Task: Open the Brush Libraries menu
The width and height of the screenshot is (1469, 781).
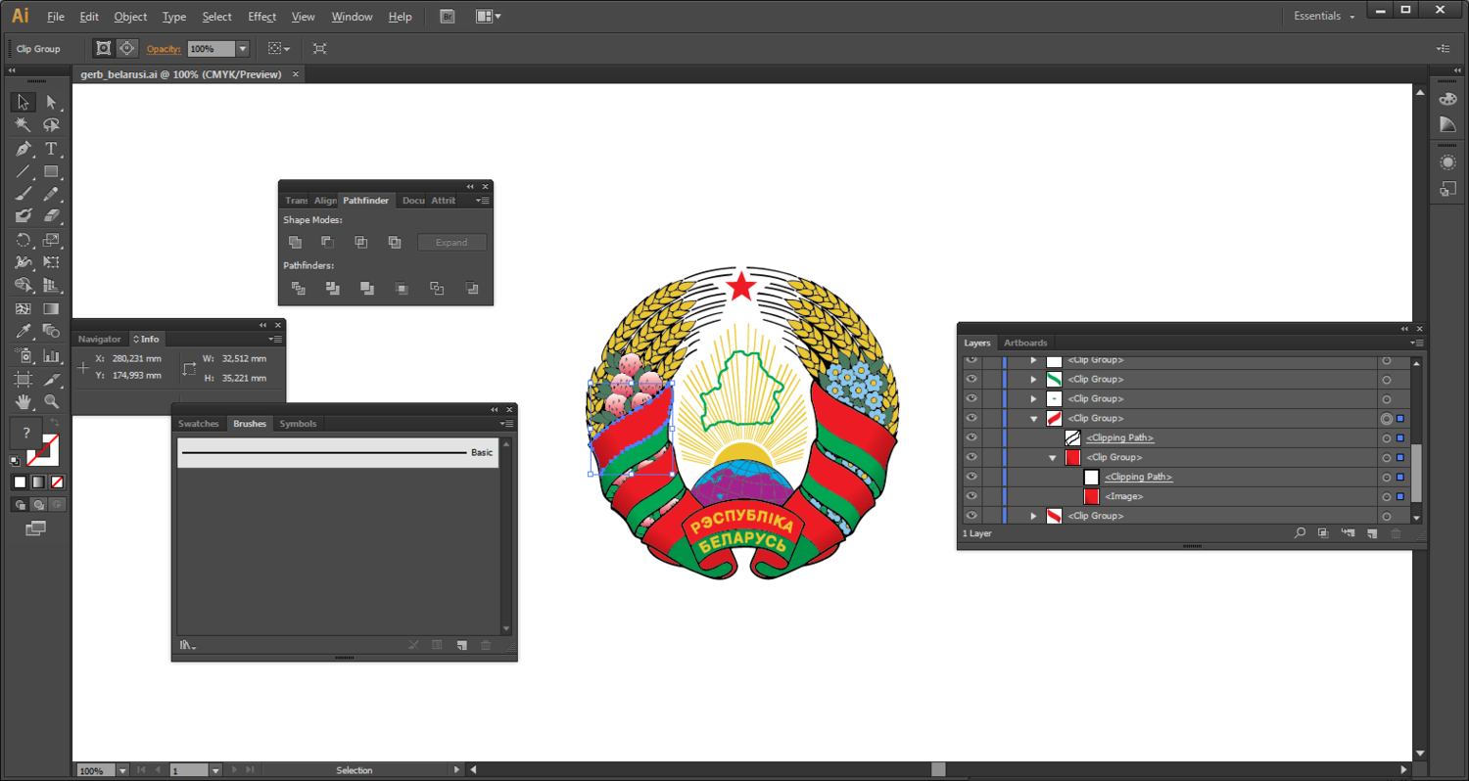Action: pyautogui.click(x=187, y=645)
